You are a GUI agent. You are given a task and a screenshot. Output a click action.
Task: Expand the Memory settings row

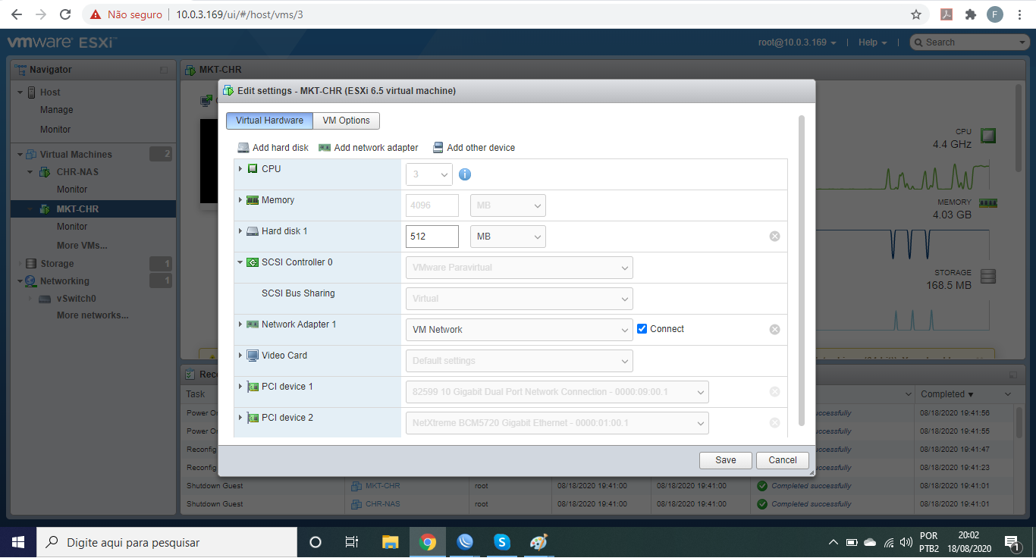click(x=240, y=200)
